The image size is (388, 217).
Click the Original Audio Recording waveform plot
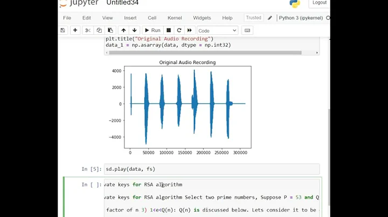coord(188,107)
